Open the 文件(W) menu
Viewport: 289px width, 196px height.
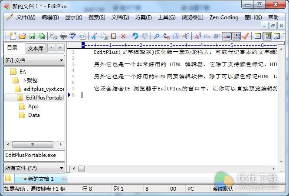(x=26, y=17)
